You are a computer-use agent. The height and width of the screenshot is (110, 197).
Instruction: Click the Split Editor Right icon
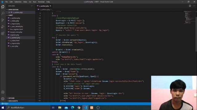(190, 6)
